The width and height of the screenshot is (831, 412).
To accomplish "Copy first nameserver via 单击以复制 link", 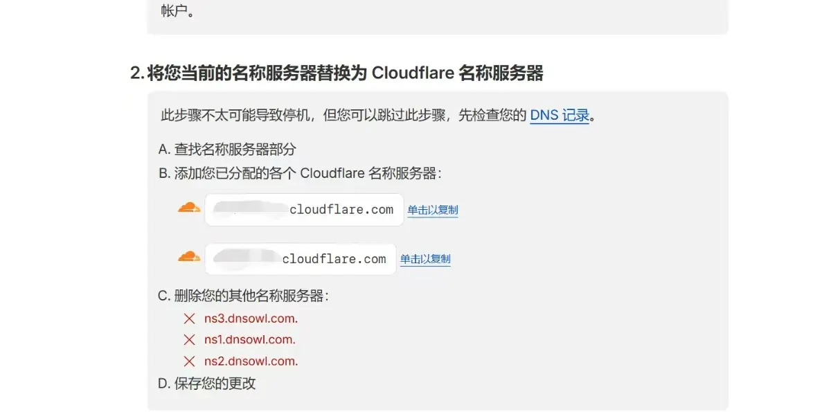I will click(x=433, y=210).
